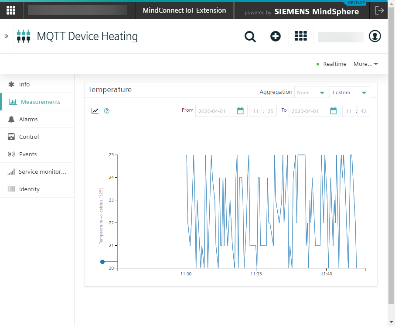Click the help question mark icon
The width and height of the screenshot is (395, 326).
[107, 111]
